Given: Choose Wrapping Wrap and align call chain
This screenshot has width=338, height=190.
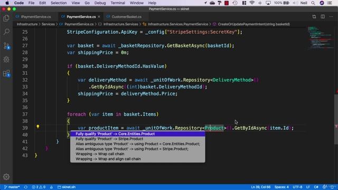Looking at the screenshot, I should (x=138, y=159).
